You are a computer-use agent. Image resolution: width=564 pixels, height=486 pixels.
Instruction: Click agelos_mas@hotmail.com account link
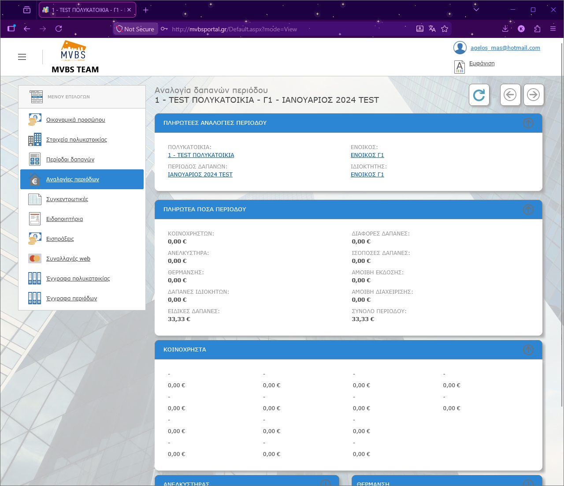[505, 48]
